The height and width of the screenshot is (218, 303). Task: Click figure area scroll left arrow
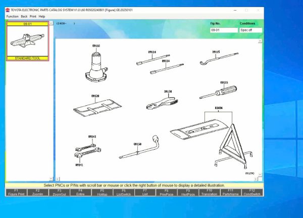point(58,179)
